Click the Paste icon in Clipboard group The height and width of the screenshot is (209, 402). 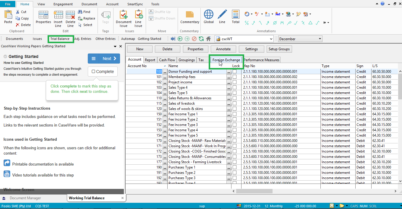pos(8,17)
